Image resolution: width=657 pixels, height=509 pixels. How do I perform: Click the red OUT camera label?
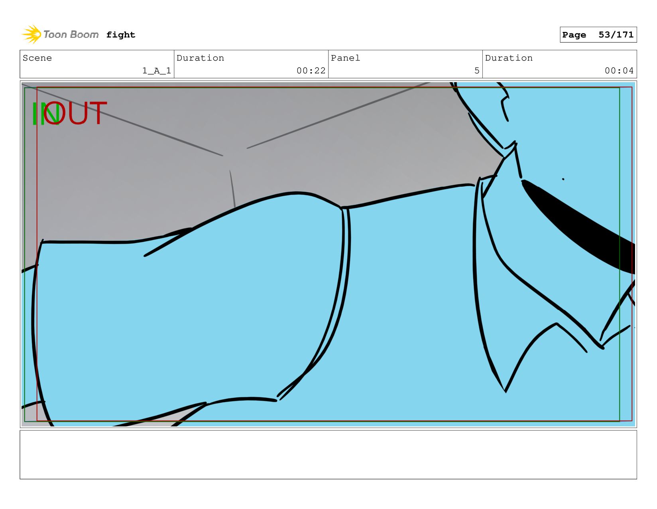75,113
